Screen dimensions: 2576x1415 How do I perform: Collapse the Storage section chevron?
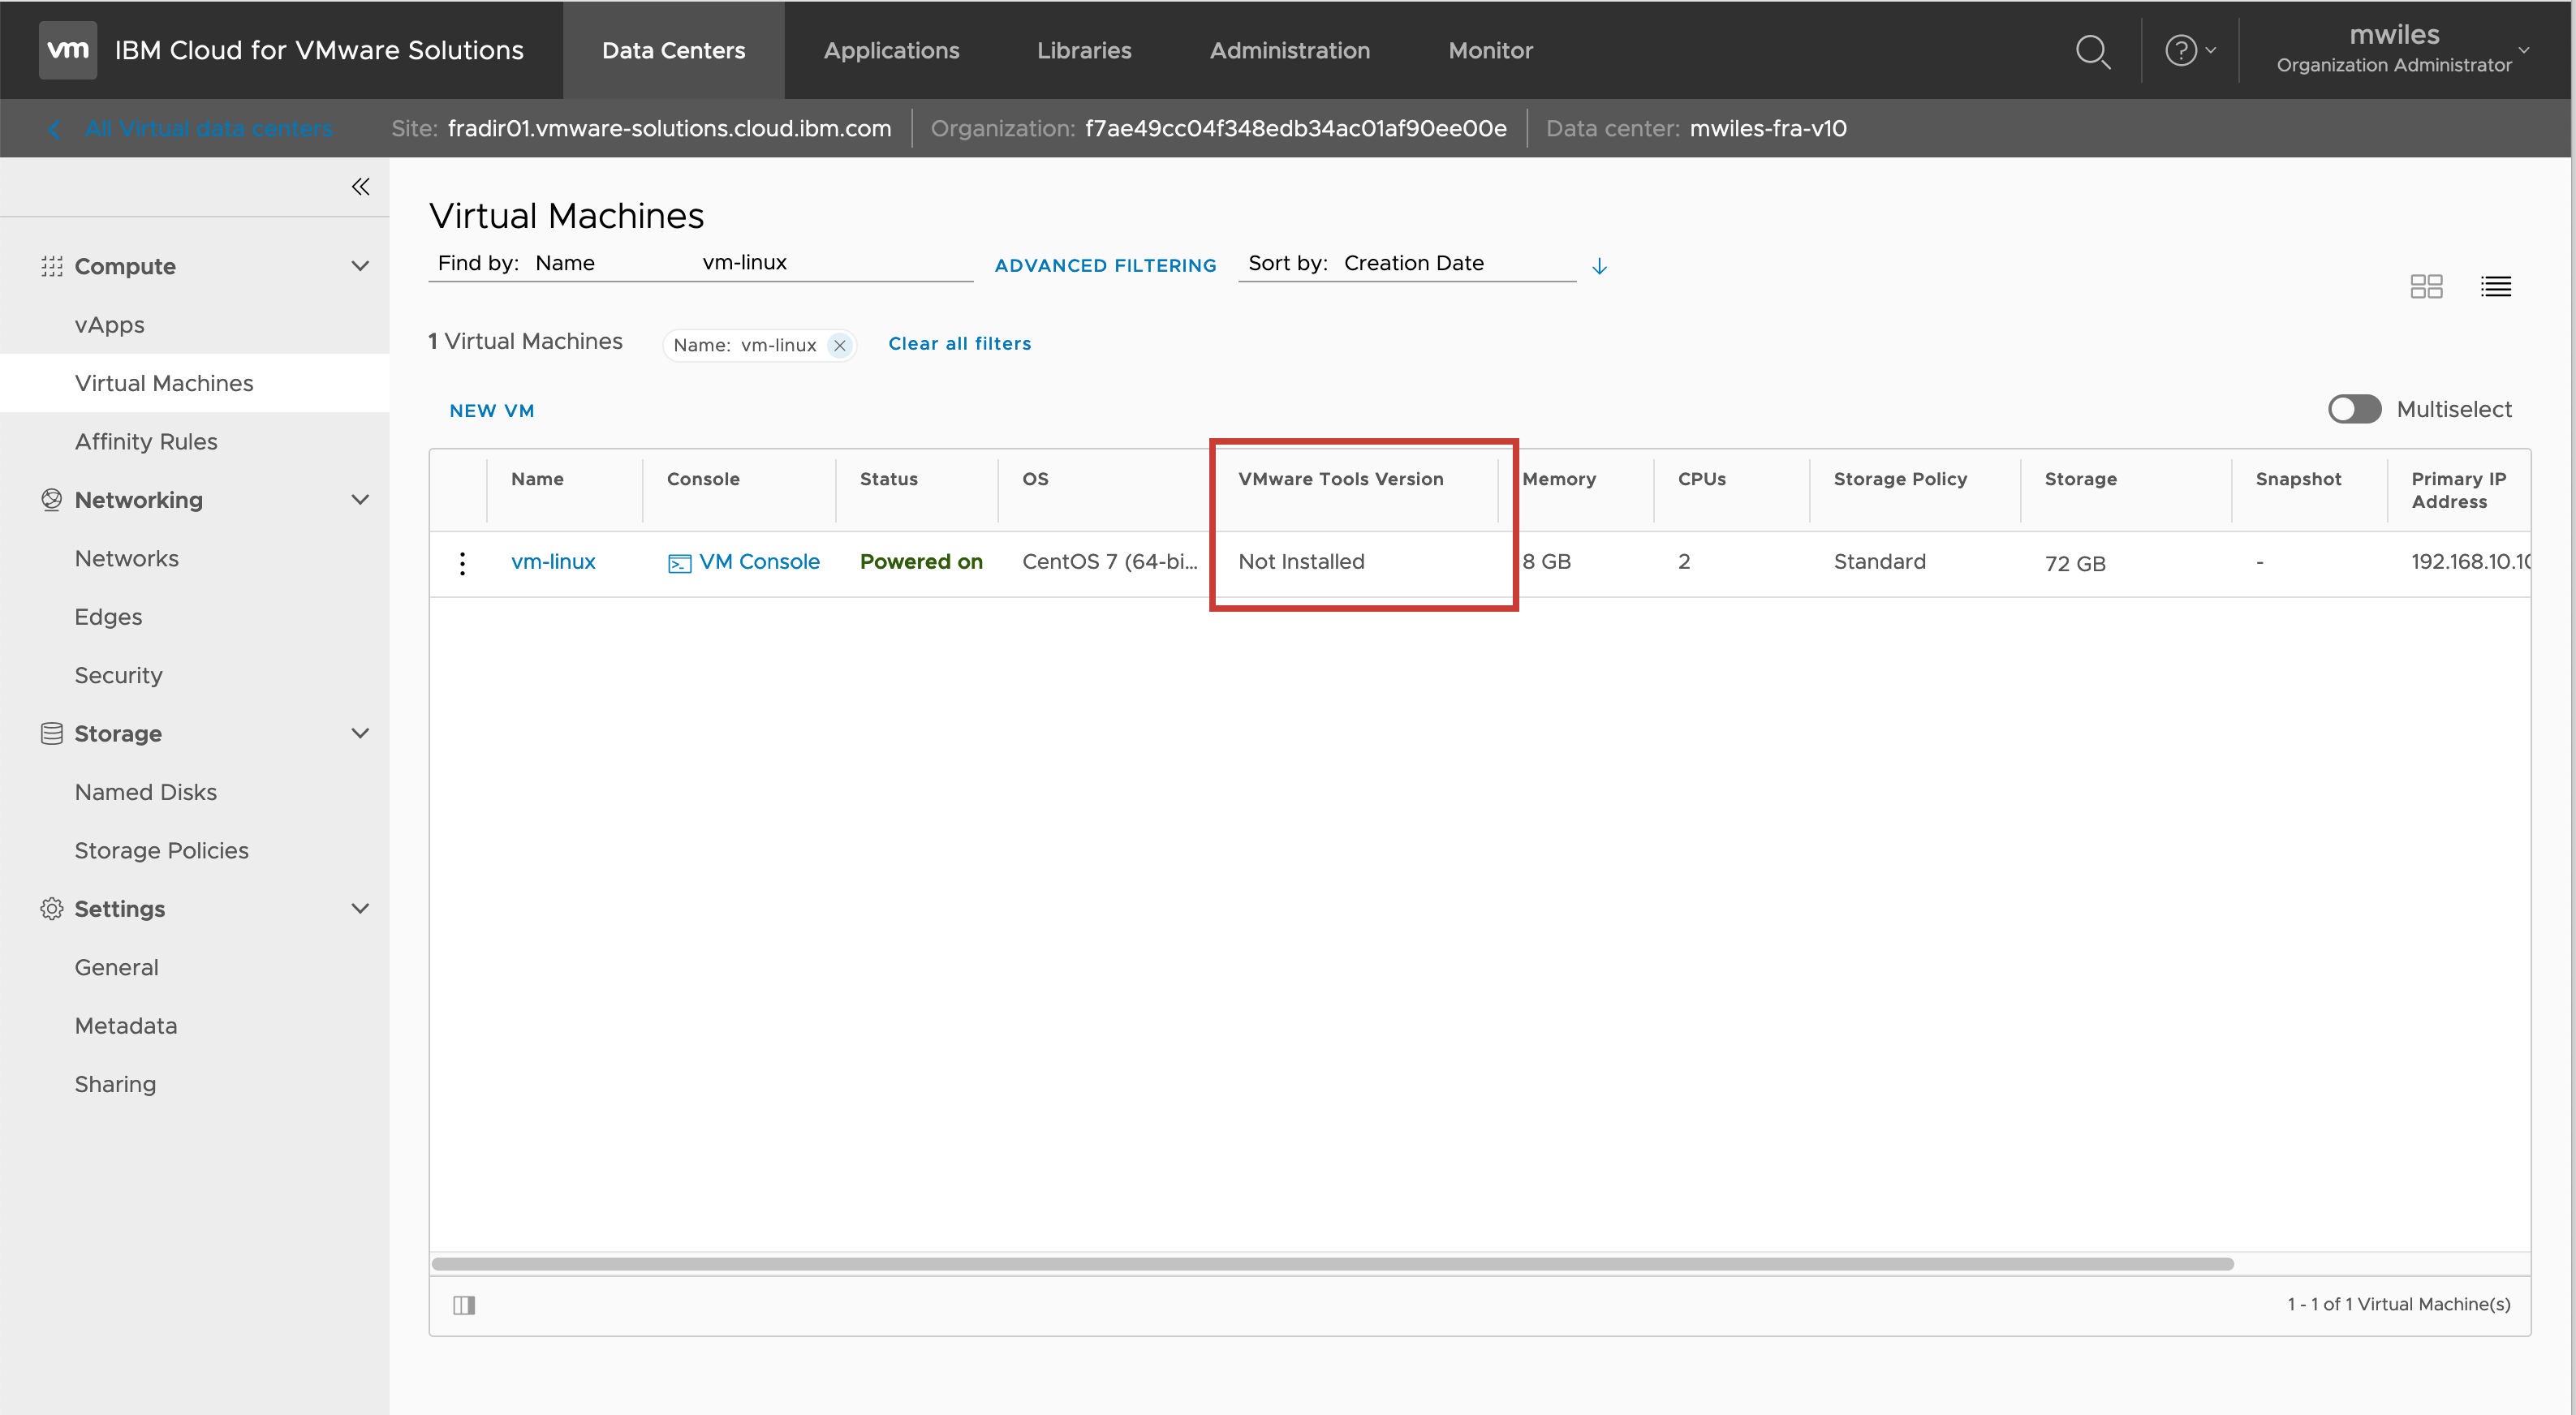click(360, 734)
